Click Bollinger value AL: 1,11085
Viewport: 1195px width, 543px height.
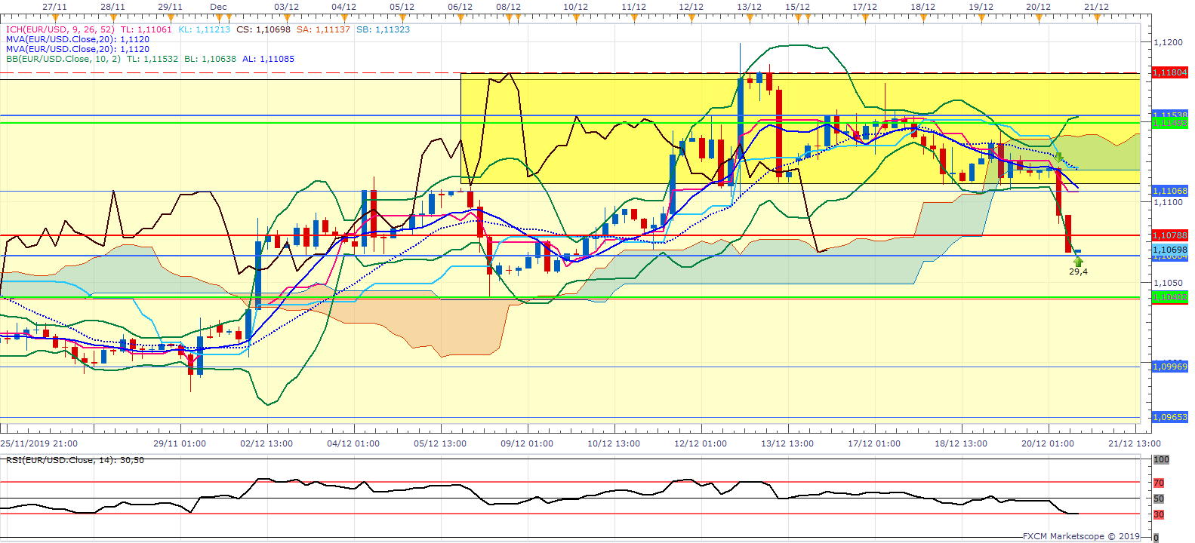(268, 59)
